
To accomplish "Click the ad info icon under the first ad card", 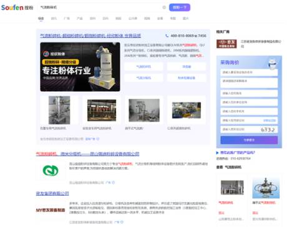I will coord(98,139).
